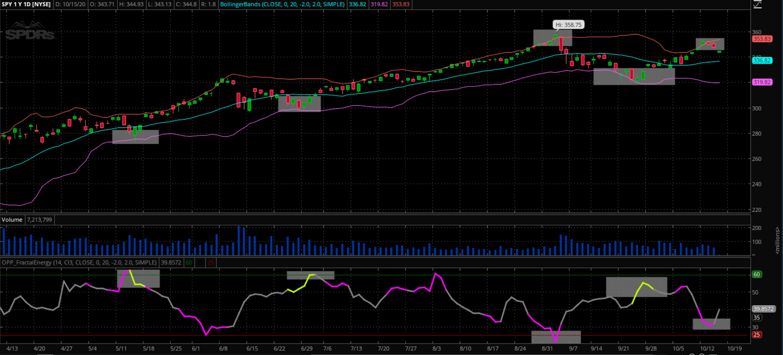Click the 9/7 date on time axis
The width and height of the screenshot is (783, 355).
pyautogui.click(x=573, y=349)
